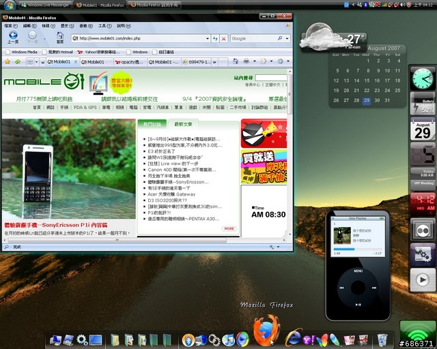Click the Firefox vertical scrollbar thumb
437x349 pixels.
(x=290, y=94)
